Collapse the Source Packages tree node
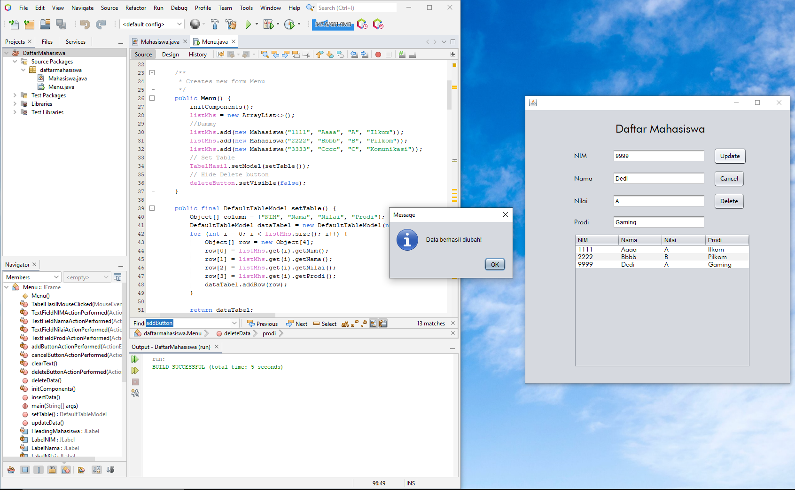This screenshot has height=490, width=795. click(15, 62)
